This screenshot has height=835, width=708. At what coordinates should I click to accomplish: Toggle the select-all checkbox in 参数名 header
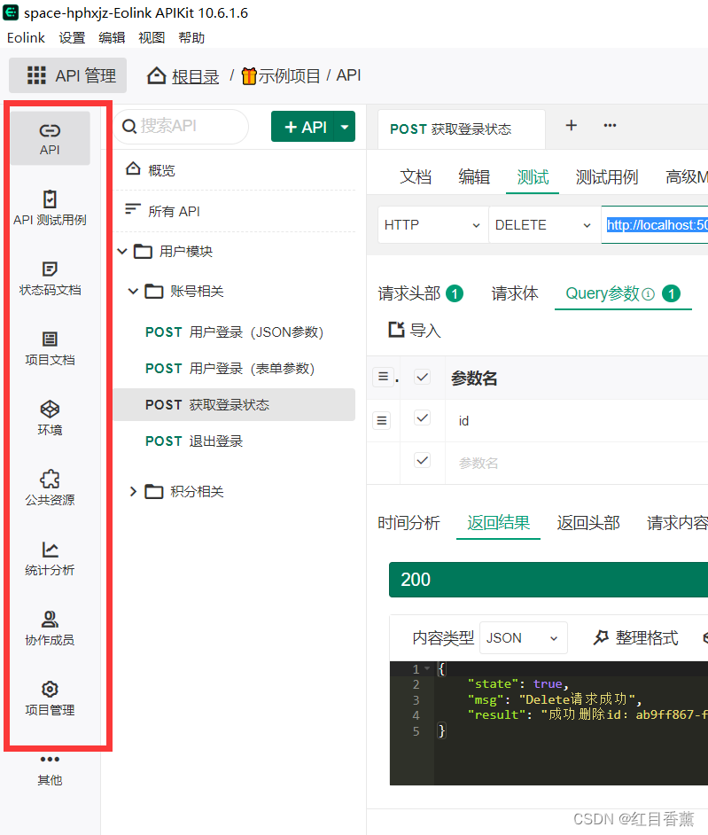(x=422, y=377)
